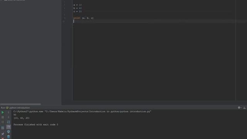Pause the console output
Viewport: 247px width, 139px height.
tap(3, 122)
